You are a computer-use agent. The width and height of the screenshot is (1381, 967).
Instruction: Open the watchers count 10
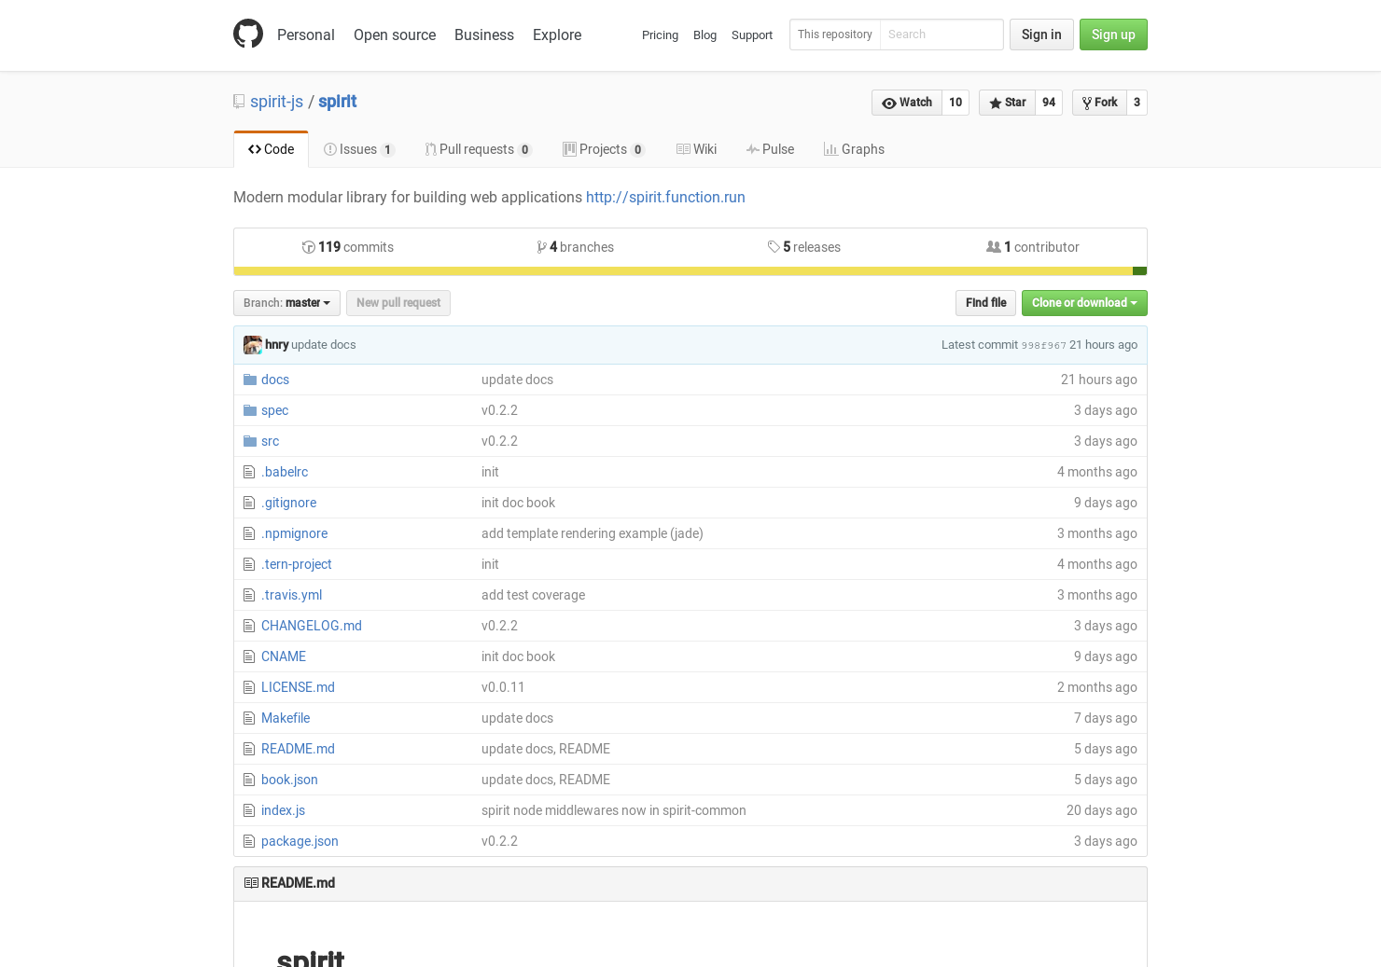956,103
